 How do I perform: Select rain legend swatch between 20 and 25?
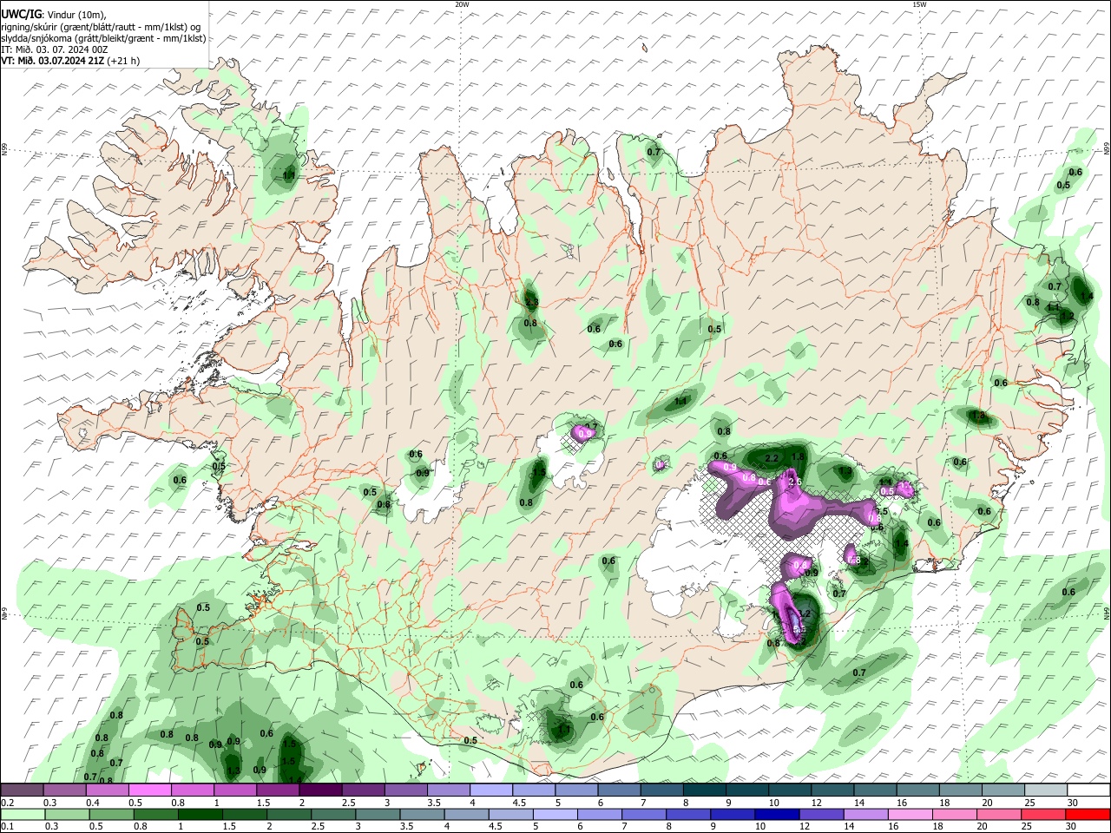pos(998,814)
